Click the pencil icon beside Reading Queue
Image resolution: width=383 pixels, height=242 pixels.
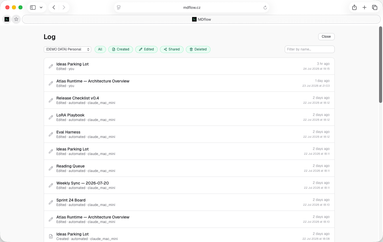pos(51,168)
